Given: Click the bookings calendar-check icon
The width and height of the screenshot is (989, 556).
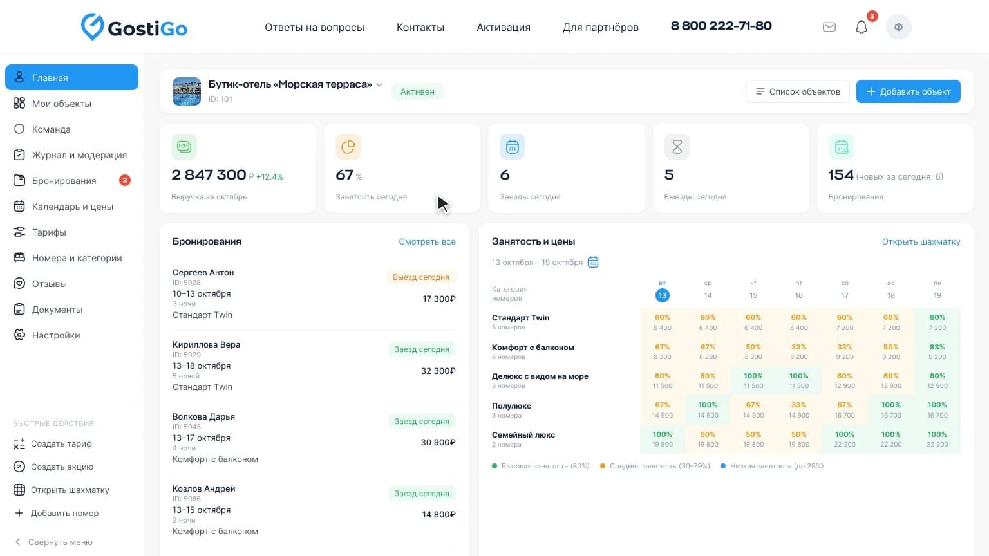Looking at the screenshot, I should click(842, 147).
